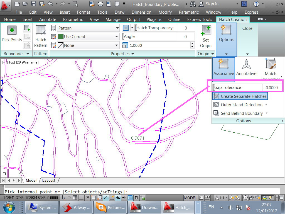Open the Dimension menu

click(x=141, y=12)
